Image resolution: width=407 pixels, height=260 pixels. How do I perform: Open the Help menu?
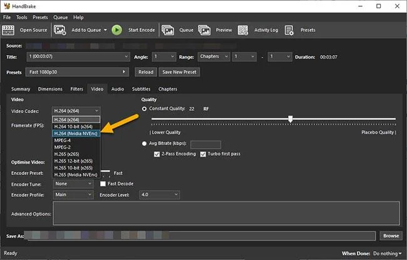pyautogui.click(x=78, y=17)
